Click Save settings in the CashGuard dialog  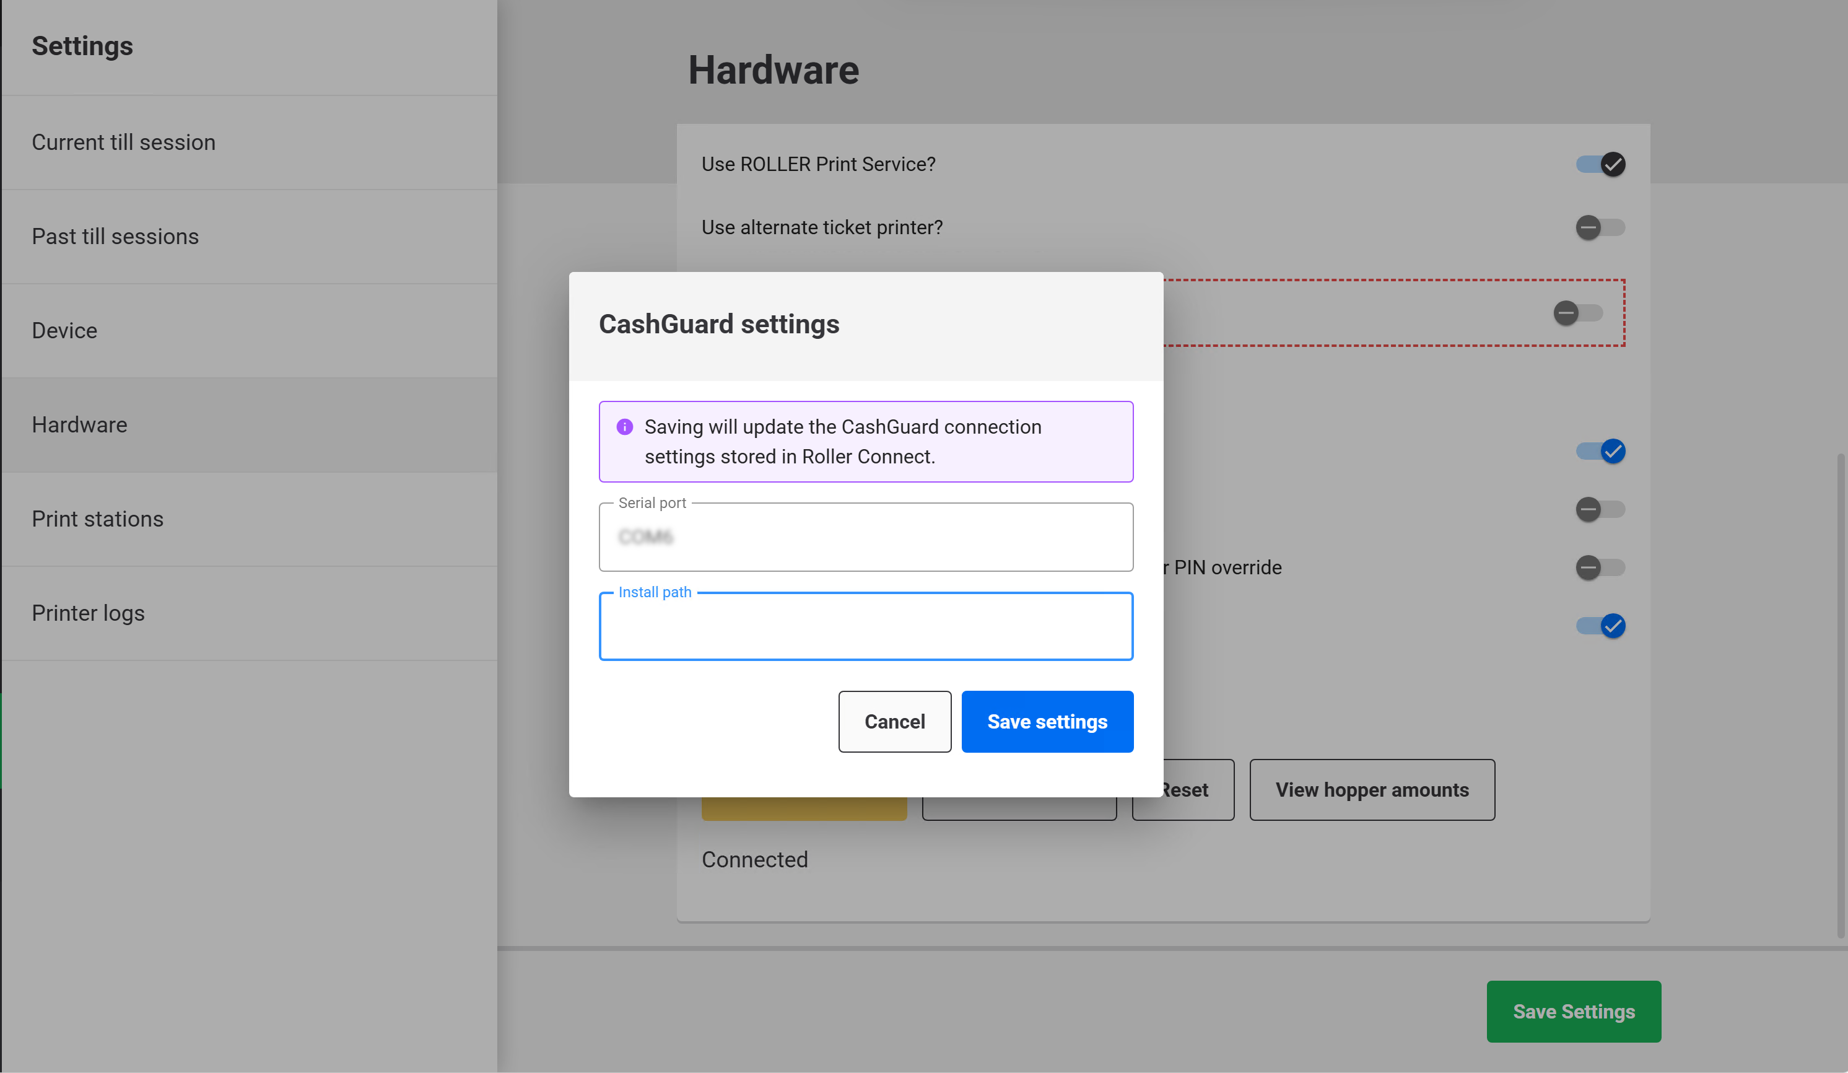pyautogui.click(x=1047, y=722)
